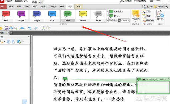Click the 重置位置 reset position button
The image size is (170, 104).
coord(148,20)
